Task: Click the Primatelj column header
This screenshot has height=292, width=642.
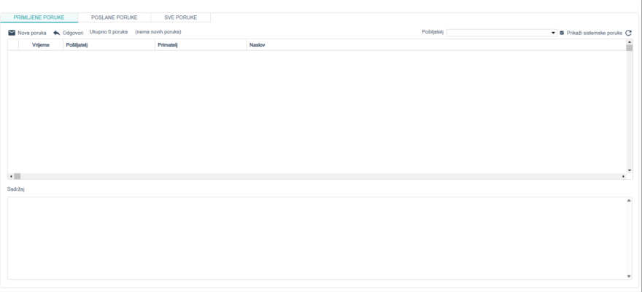Action: point(168,45)
